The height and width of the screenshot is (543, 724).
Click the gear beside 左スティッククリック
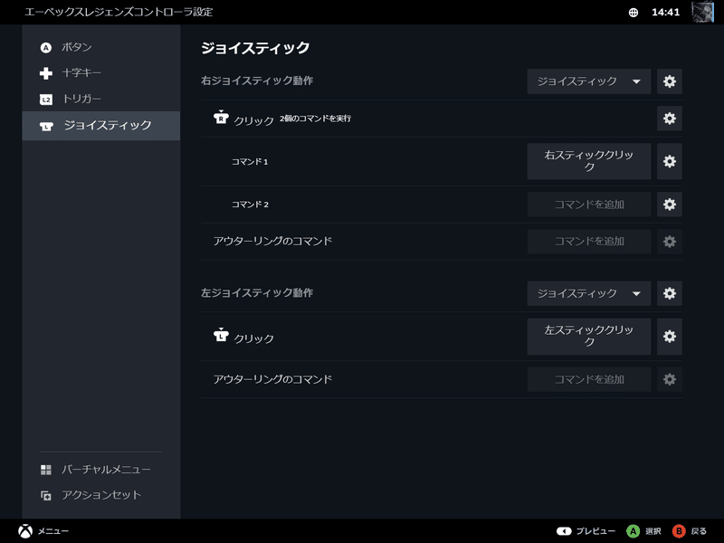coord(669,337)
